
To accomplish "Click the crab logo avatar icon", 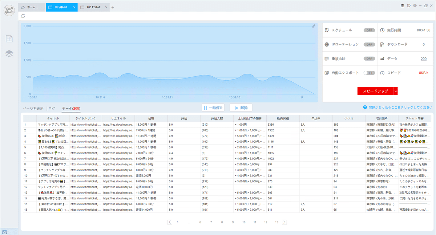I will coord(9,10).
